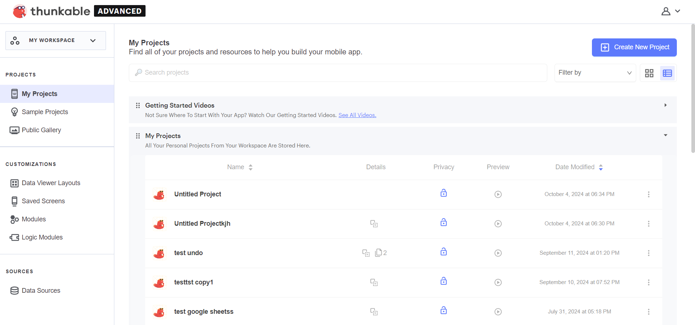
Task: Open the Filter by dropdown
Action: click(x=595, y=73)
